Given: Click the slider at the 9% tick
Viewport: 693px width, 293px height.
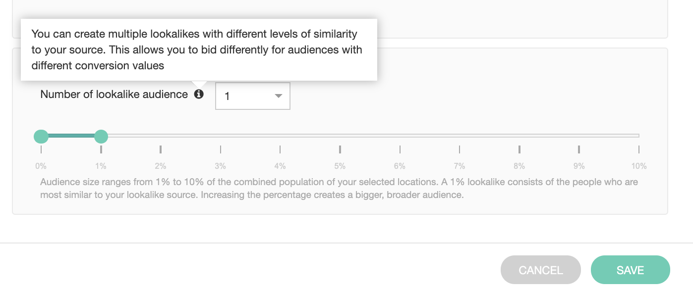Looking at the screenshot, I should point(579,136).
